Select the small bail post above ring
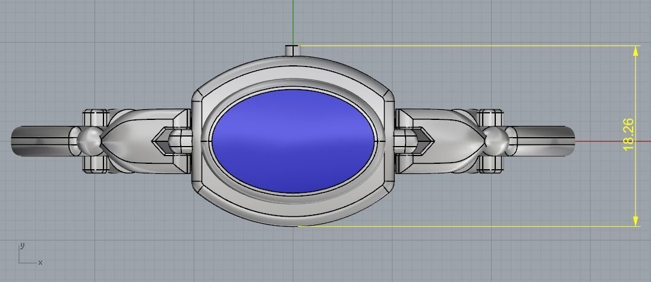 click(x=292, y=50)
